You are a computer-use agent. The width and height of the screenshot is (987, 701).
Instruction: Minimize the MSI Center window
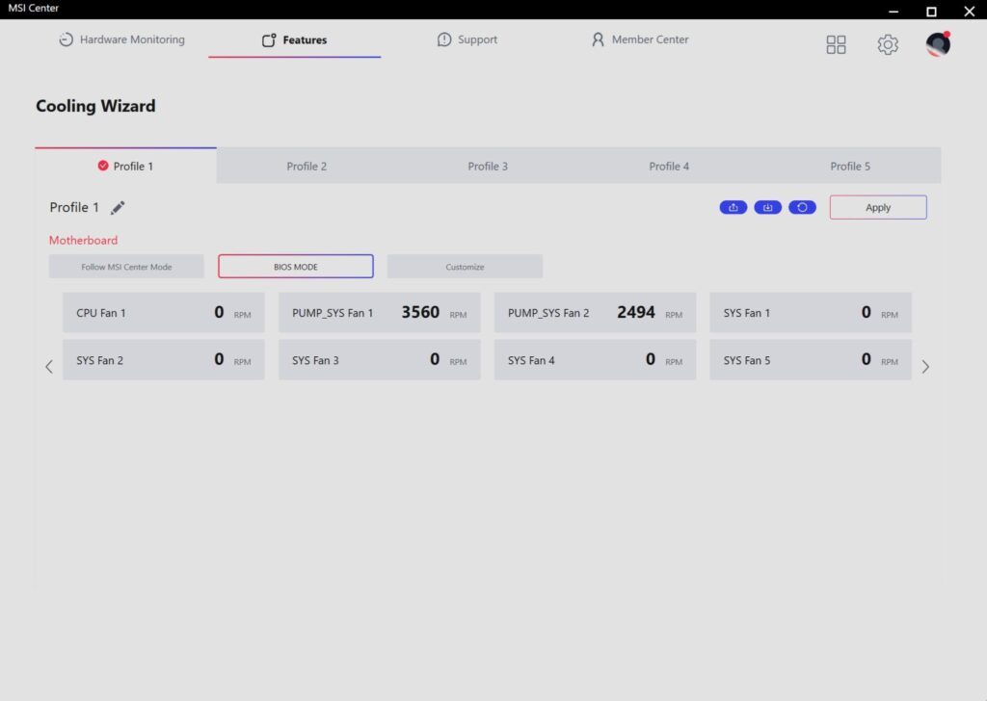click(x=894, y=11)
